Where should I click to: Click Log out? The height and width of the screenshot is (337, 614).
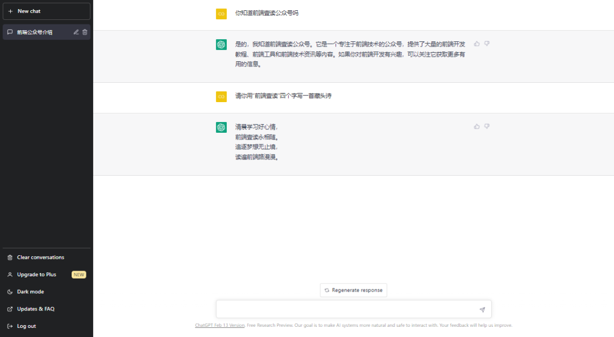click(x=47, y=326)
